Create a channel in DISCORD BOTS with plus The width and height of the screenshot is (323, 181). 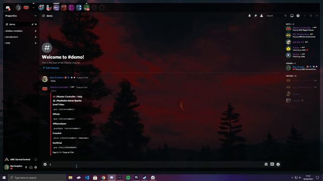(36, 37)
